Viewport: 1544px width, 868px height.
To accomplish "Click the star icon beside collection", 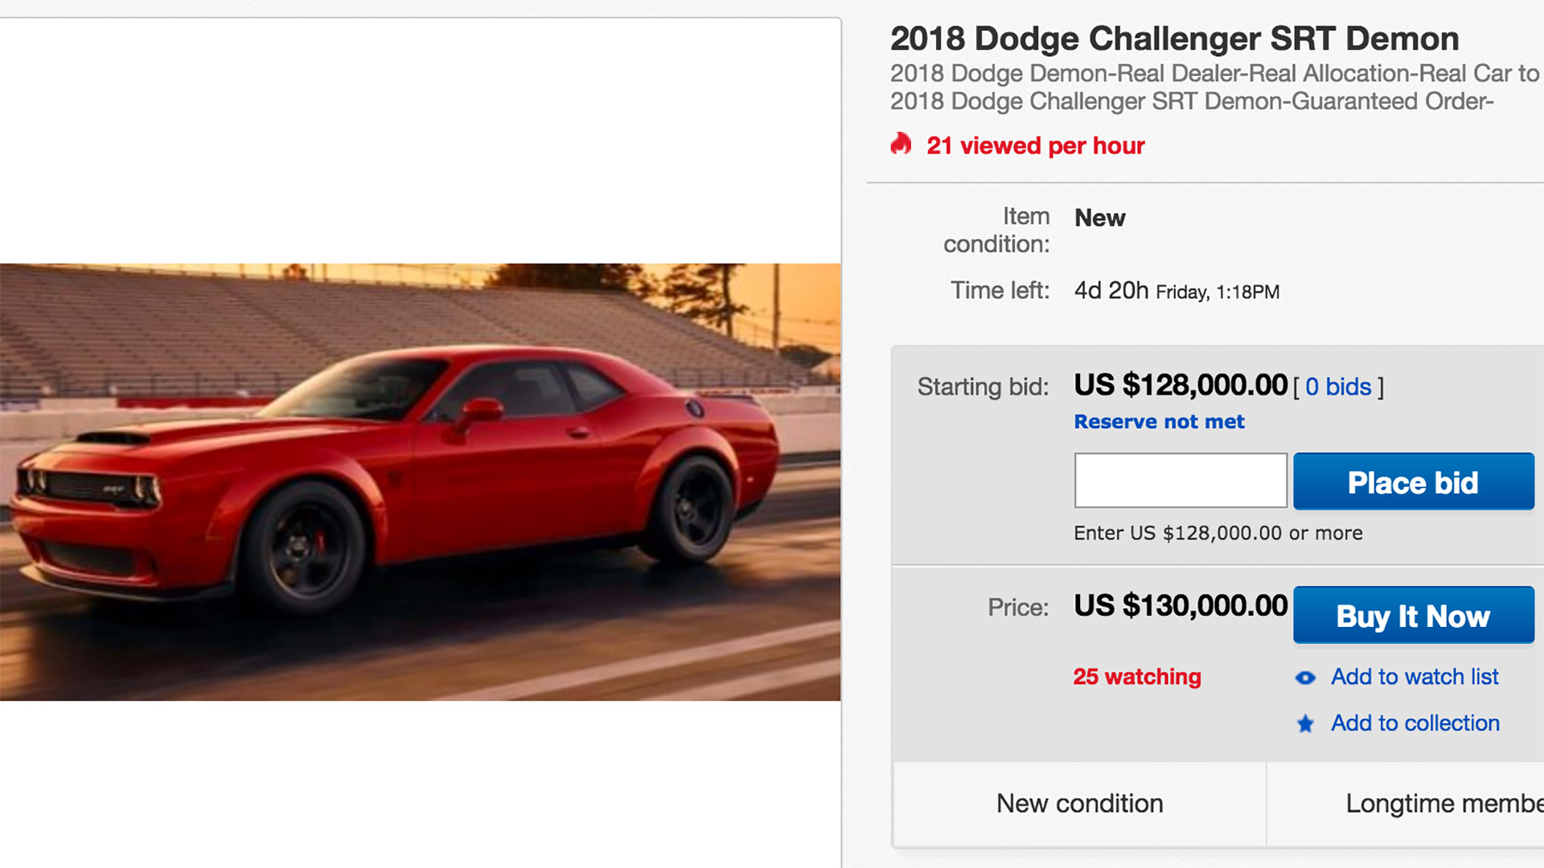I will coord(1305,724).
